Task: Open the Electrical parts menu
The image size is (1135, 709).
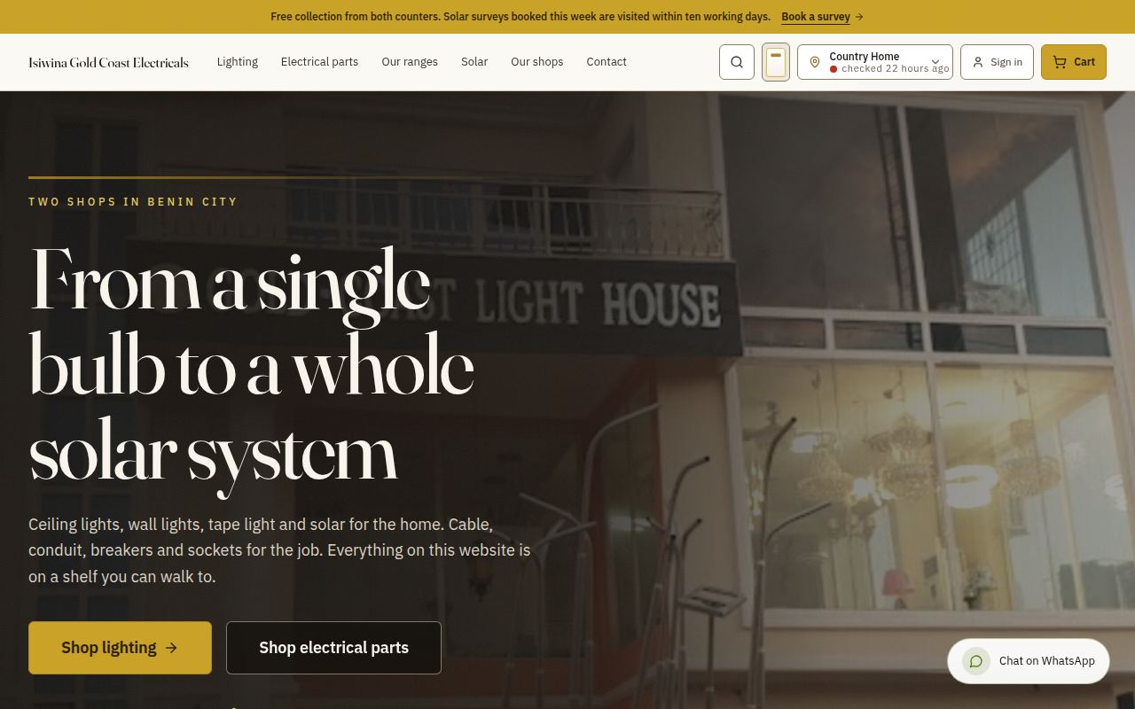Action: click(x=319, y=62)
